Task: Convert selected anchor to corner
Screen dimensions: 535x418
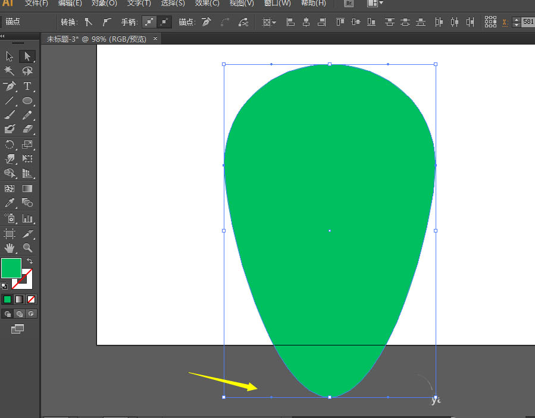Action: tap(89, 22)
